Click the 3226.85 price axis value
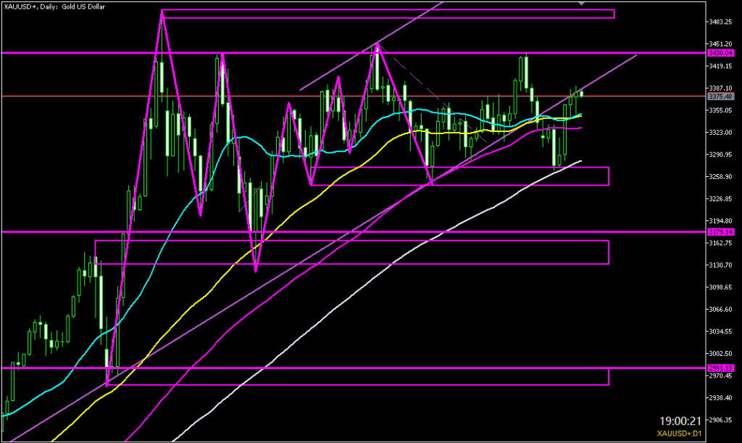Viewport: 742px width, 443px height. [721, 199]
